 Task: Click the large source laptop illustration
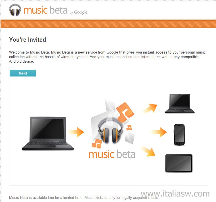[48, 133]
